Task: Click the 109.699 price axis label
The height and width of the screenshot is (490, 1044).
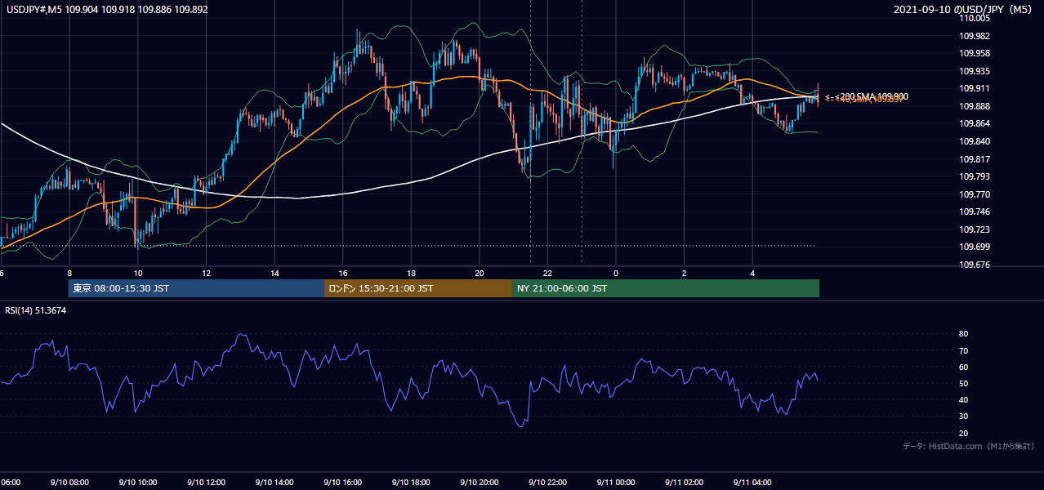Action: 975,247
